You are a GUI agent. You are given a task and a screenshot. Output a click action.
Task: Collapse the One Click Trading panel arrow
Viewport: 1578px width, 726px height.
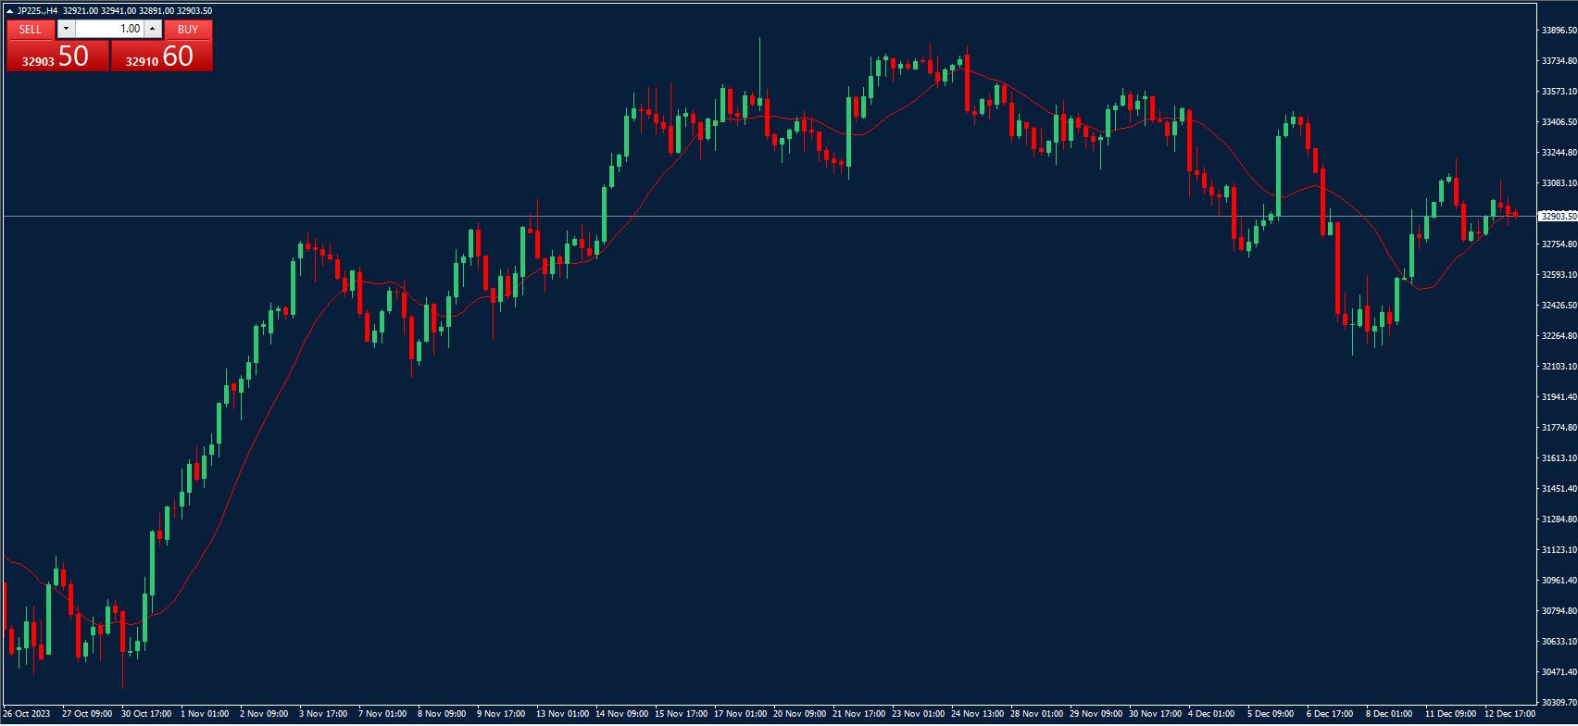point(9,11)
